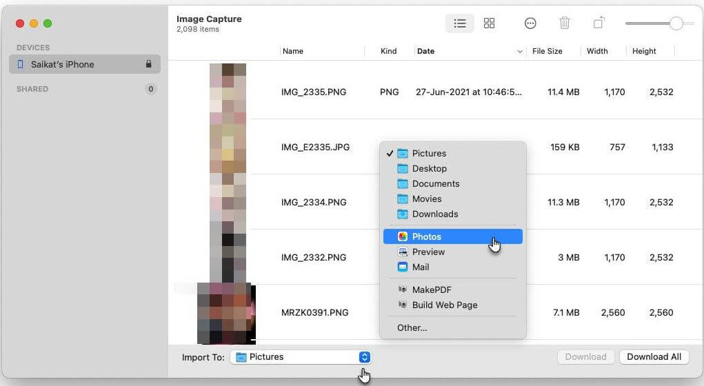The height and width of the screenshot is (386, 704).
Task: Choose Desktop from the destination menu
Action: click(x=452, y=168)
